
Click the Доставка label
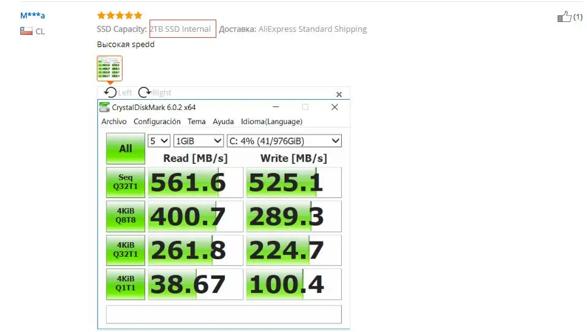(x=237, y=29)
